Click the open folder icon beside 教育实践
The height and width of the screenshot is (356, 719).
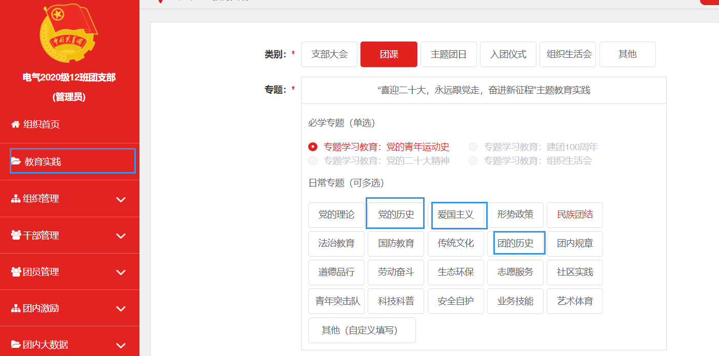tap(16, 161)
